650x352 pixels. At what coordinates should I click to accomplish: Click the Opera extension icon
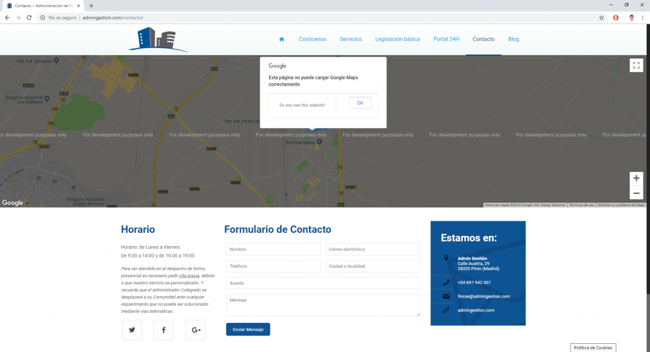[616, 18]
